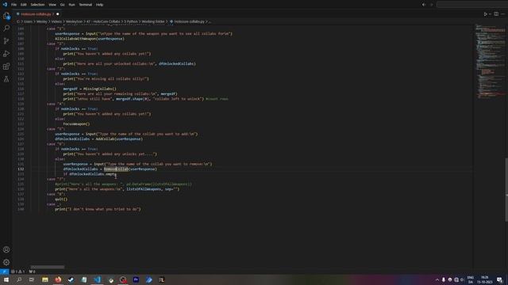
Task: Go forward with the navigation arrow
Action: pyautogui.click(x=431, y=5)
